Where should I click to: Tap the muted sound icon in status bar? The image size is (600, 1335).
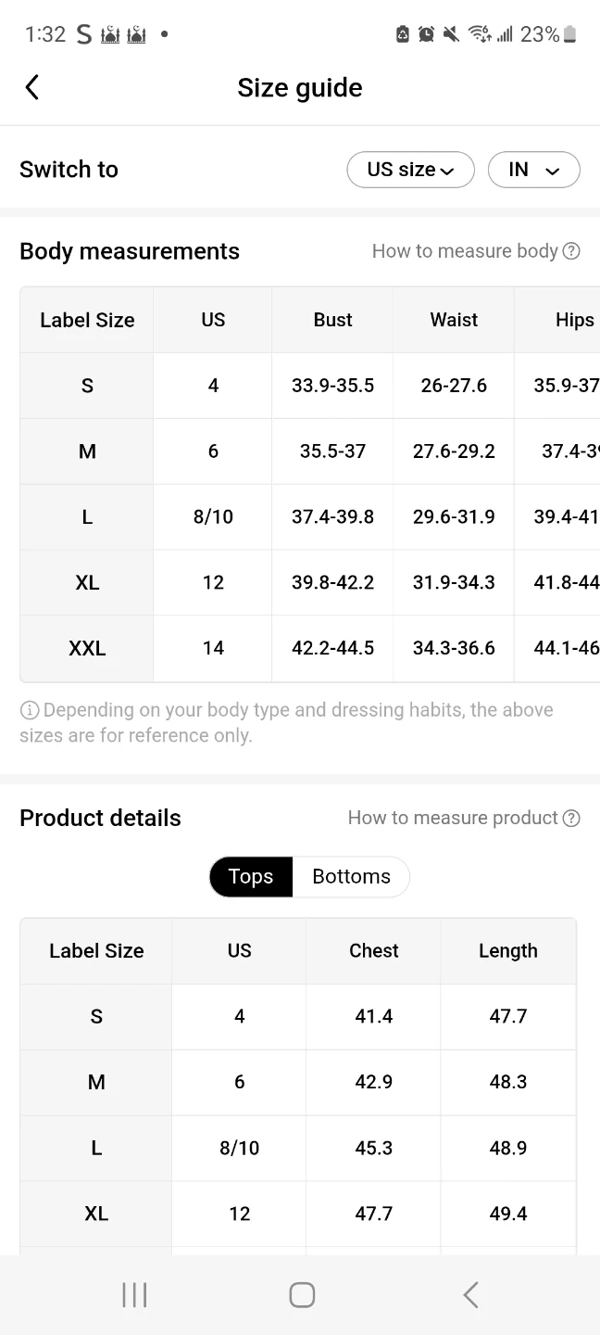451,34
